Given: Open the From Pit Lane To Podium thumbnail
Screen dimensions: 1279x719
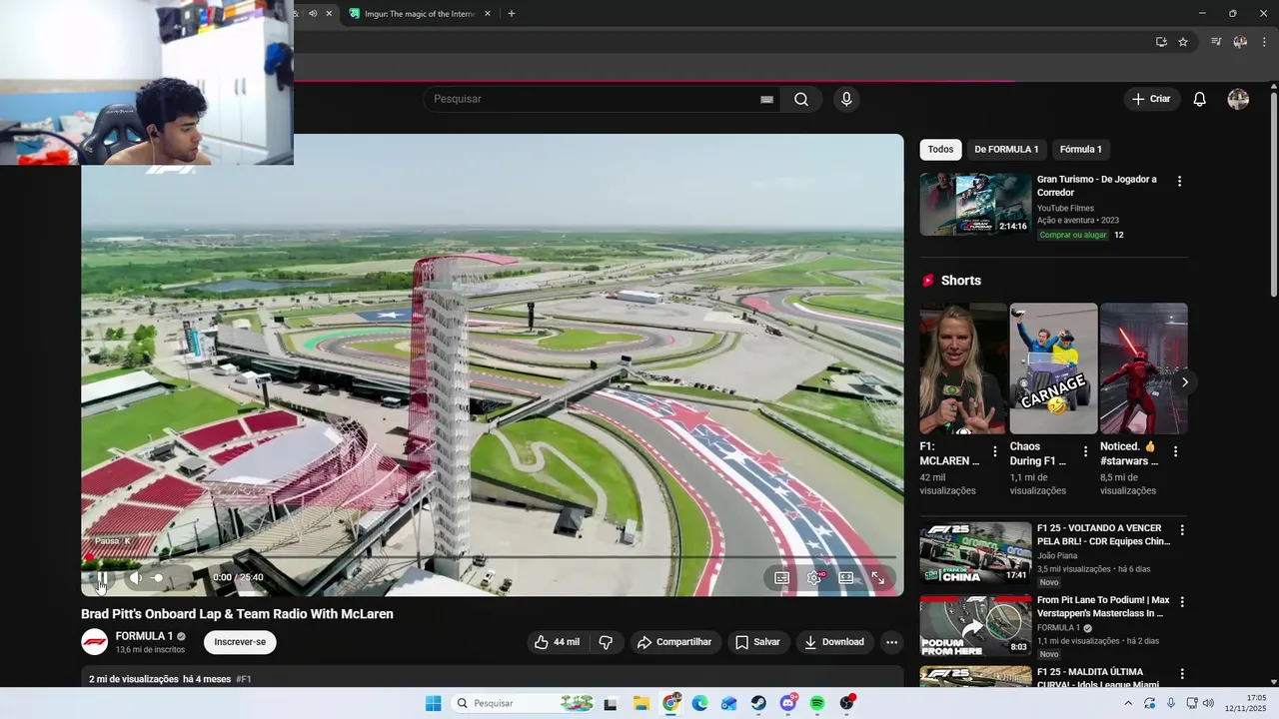Looking at the screenshot, I should click(975, 625).
